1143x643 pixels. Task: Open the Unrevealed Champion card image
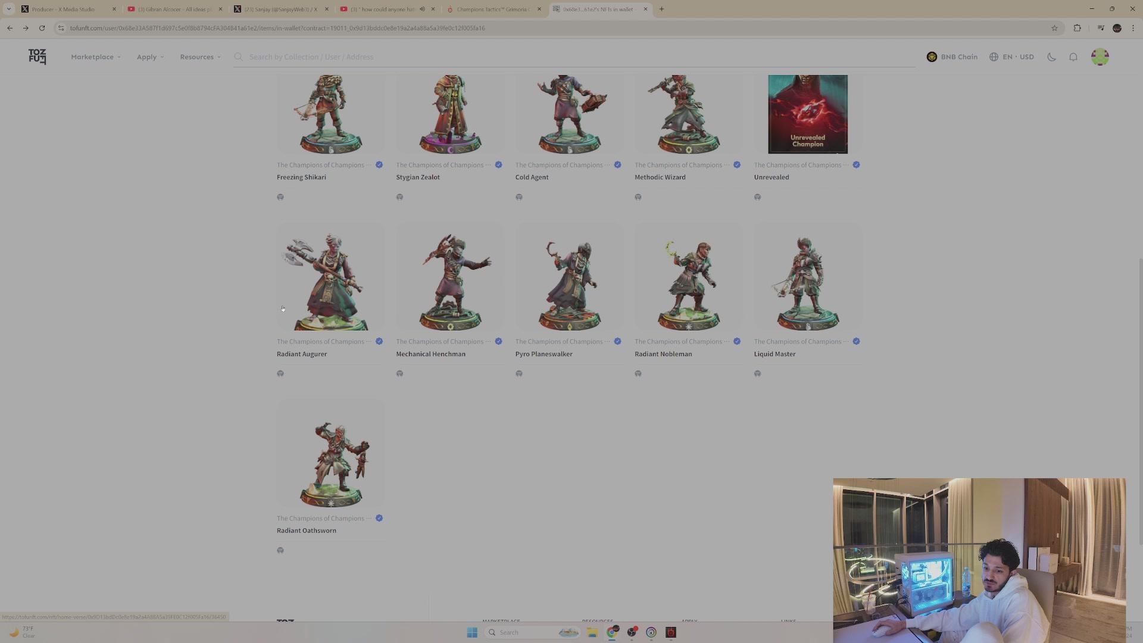808,114
